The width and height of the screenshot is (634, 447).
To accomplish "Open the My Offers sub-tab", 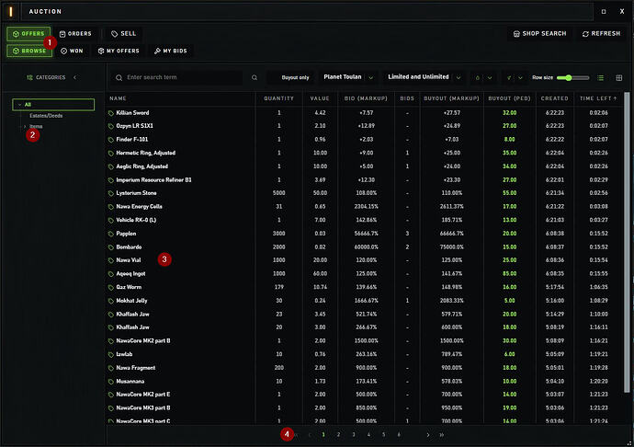I will click(119, 51).
